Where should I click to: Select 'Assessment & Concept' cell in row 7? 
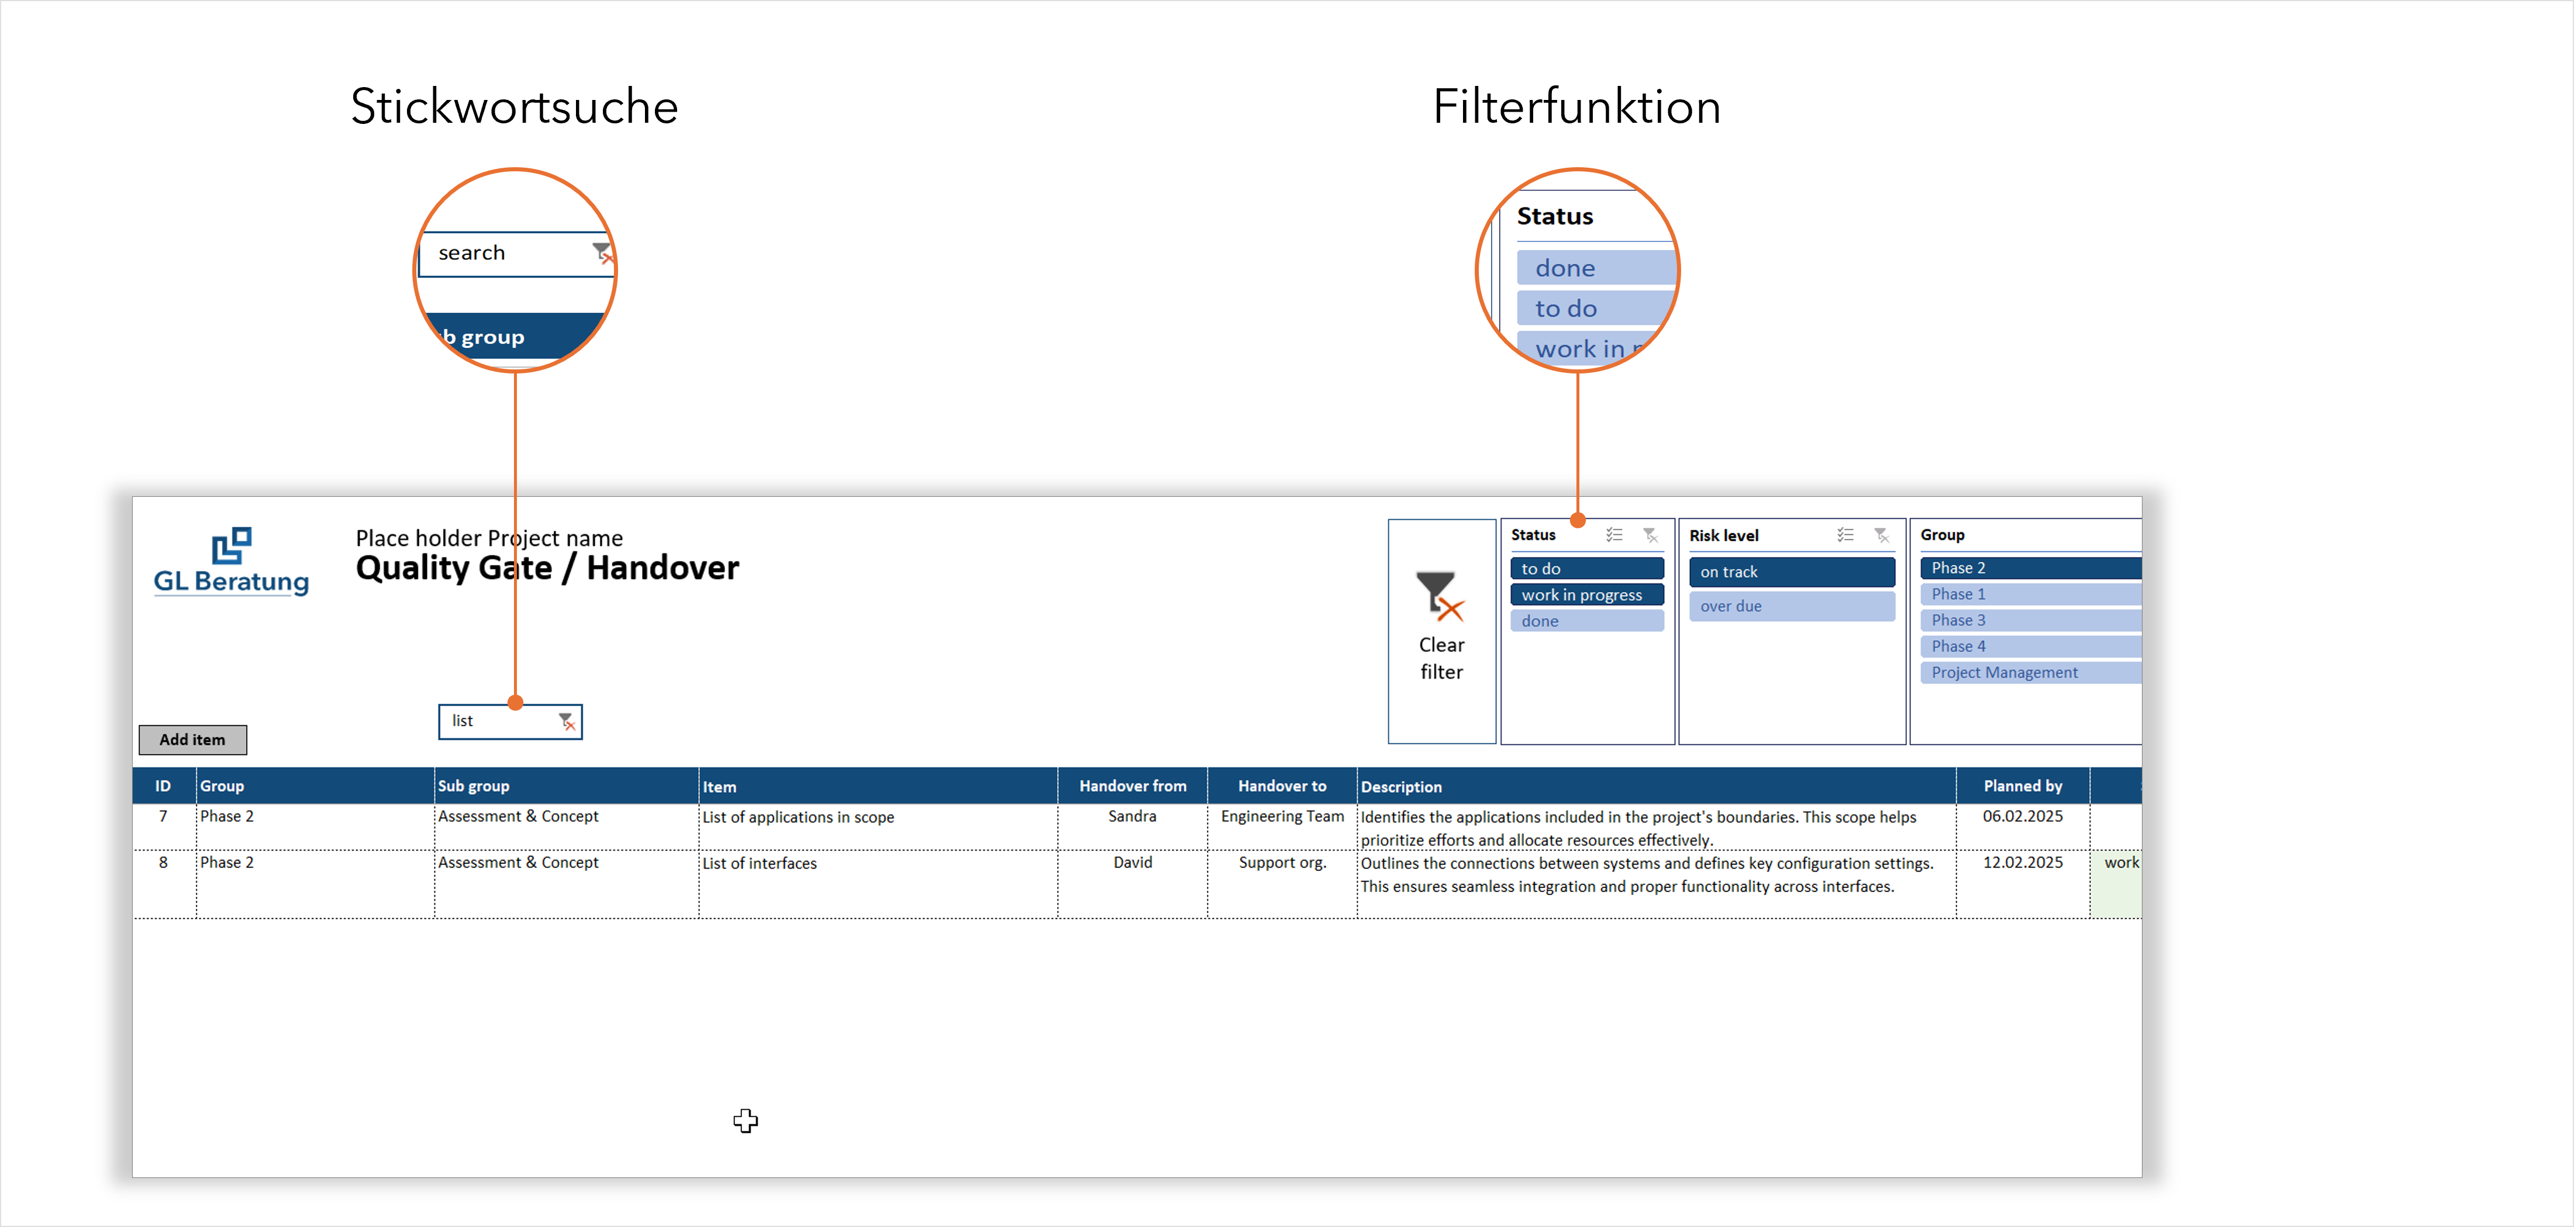(567, 827)
